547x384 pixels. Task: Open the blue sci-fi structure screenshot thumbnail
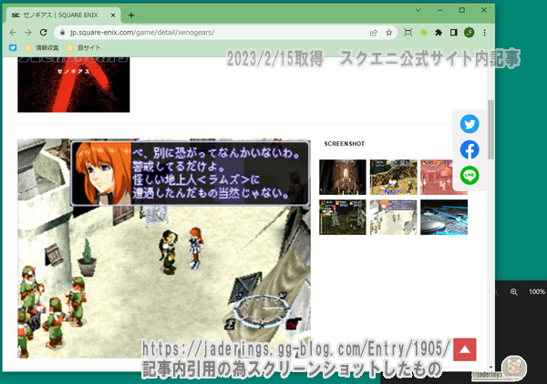(444, 217)
